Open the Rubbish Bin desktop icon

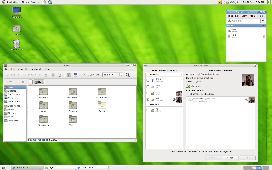(17, 43)
